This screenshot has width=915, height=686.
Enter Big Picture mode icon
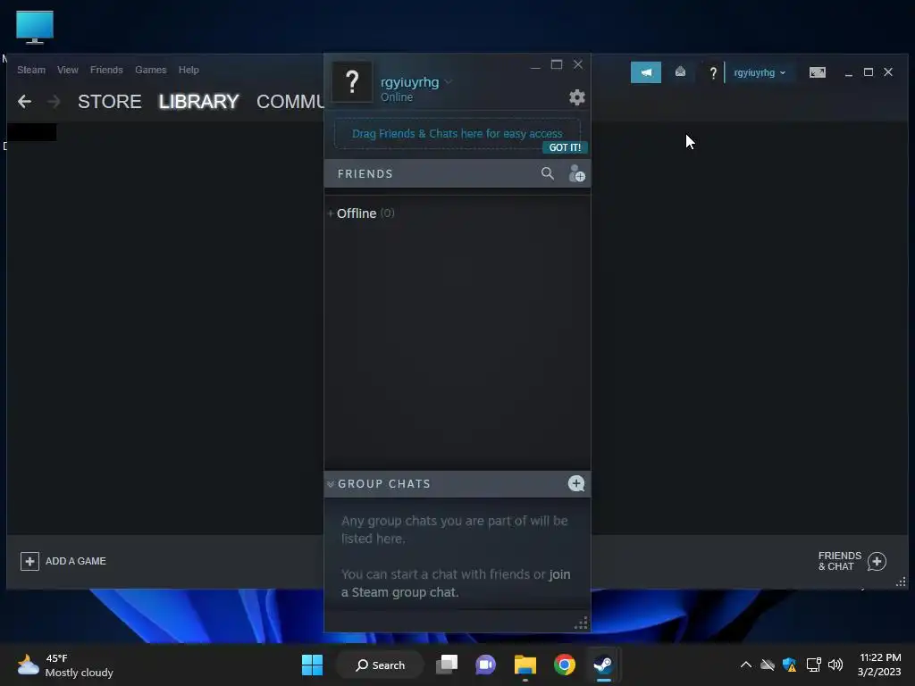coord(817,72)
